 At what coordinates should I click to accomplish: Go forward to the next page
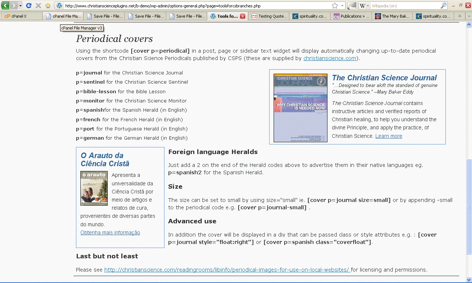(x=14, y=6)
